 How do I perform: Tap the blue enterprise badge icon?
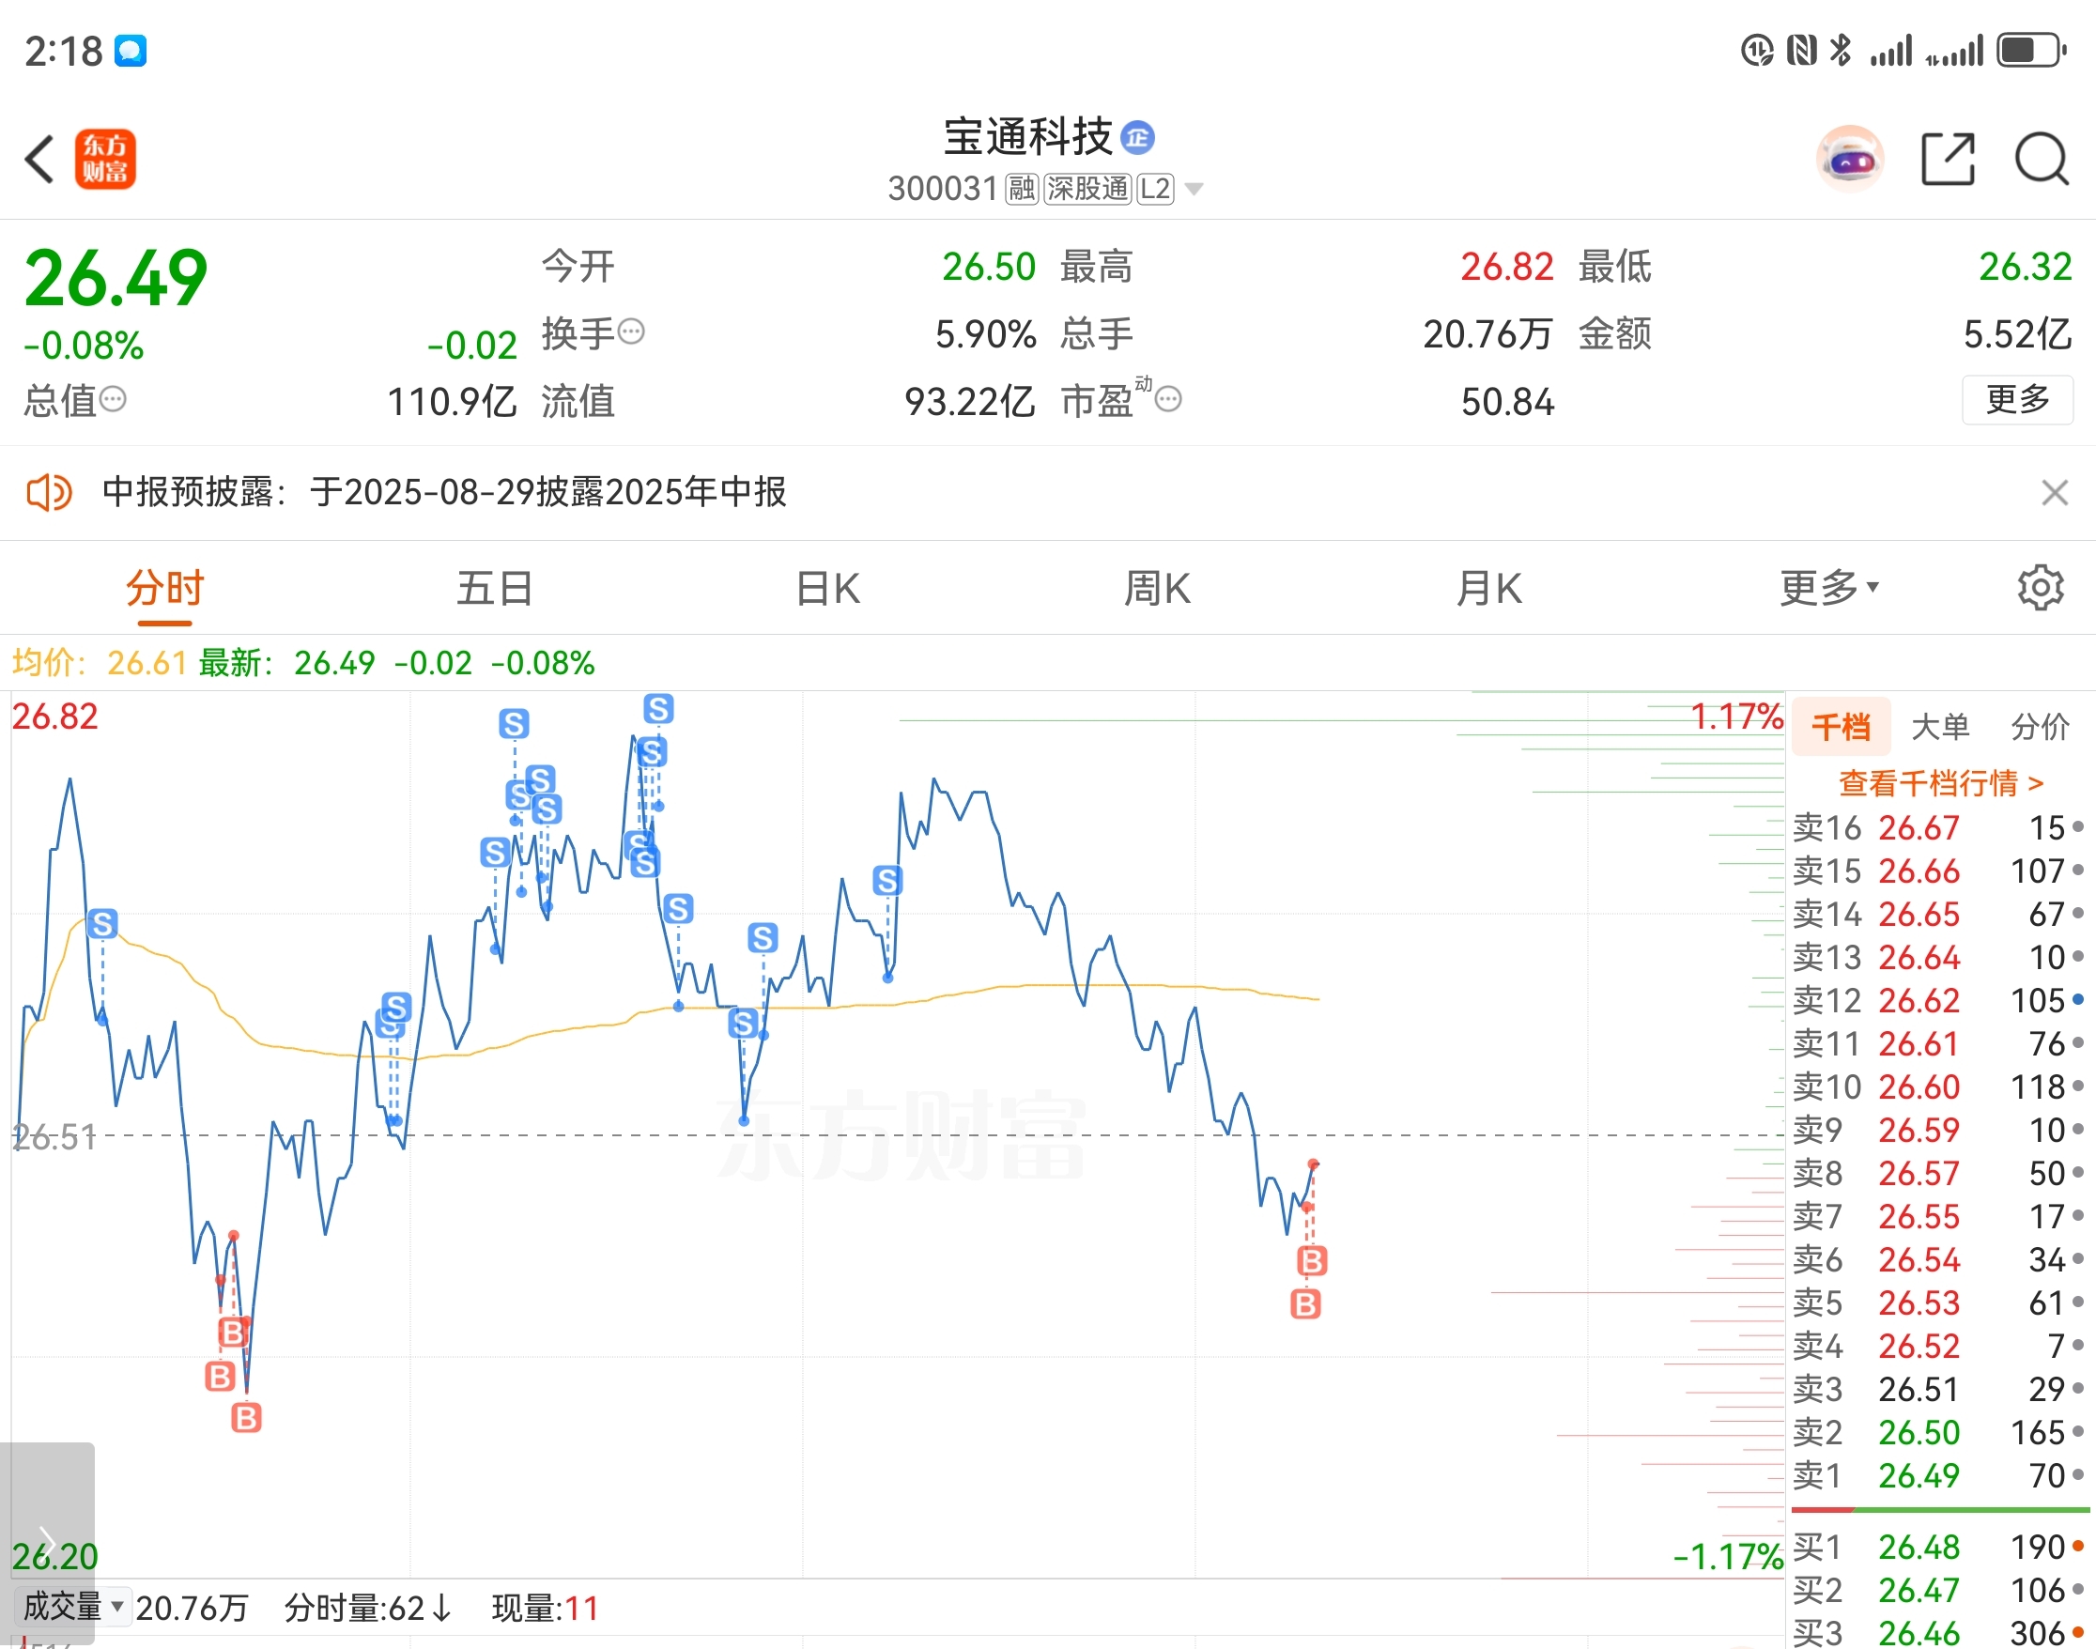pyautogui.click(x=1137, y=137)
